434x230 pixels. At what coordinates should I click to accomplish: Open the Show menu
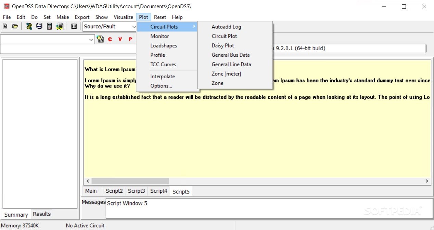pos(101,17)
